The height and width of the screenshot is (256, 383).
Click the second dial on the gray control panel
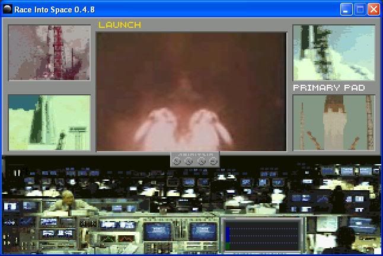189,161
